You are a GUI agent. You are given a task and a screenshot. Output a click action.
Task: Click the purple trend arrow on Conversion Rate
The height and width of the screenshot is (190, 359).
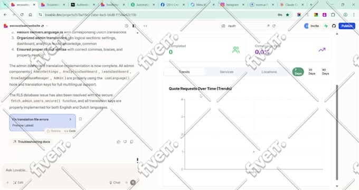[x=322, y=49]
